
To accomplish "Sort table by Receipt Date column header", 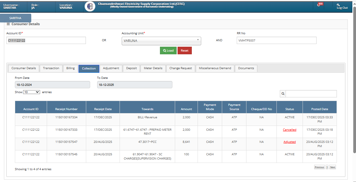I will pos(103,109).
